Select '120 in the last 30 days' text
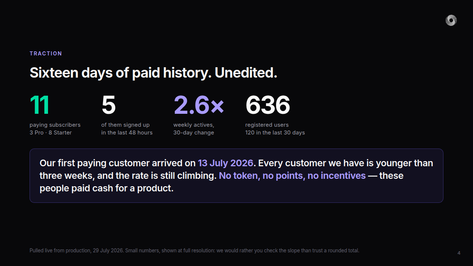Viewport: 473px width, 266px height. (275, 133)
